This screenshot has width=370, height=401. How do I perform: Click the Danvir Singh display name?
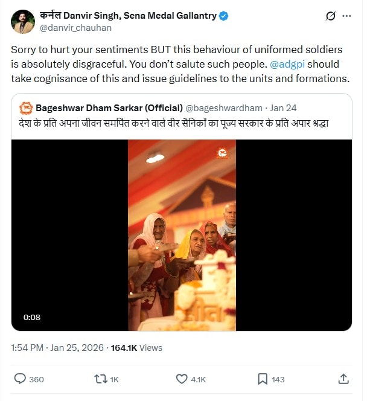click(128, 16)
